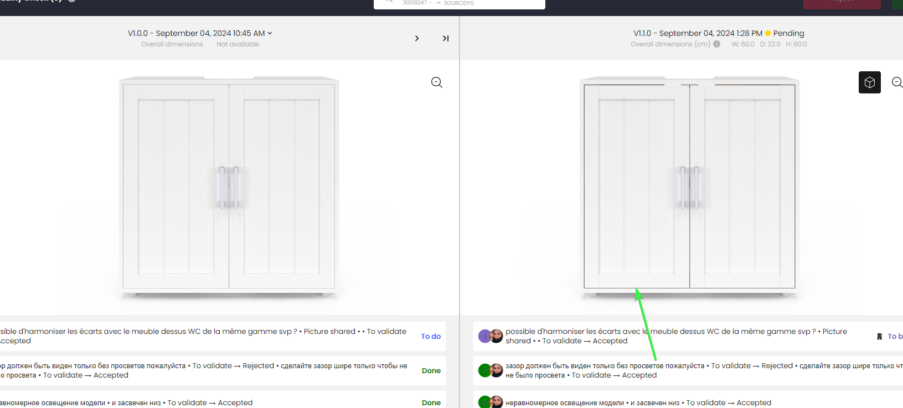This screenshot has height=408, width=903.
Task: Zoom out the right V1.1.0 preview image
Action: click(x=897, y=82)
